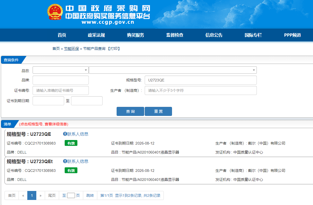Select 监督检查 in the navigation bar
Viewport: 313px width, 205px height.
point(175,35)
